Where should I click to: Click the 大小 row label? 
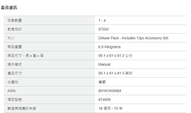[x=11, y=38]
